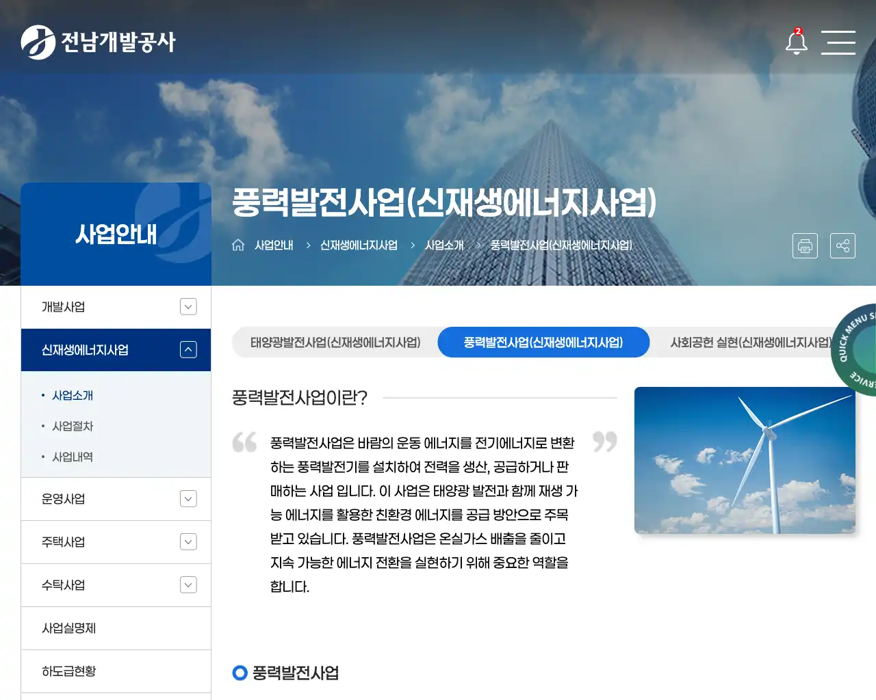Open the share icon button

[842, 245]
